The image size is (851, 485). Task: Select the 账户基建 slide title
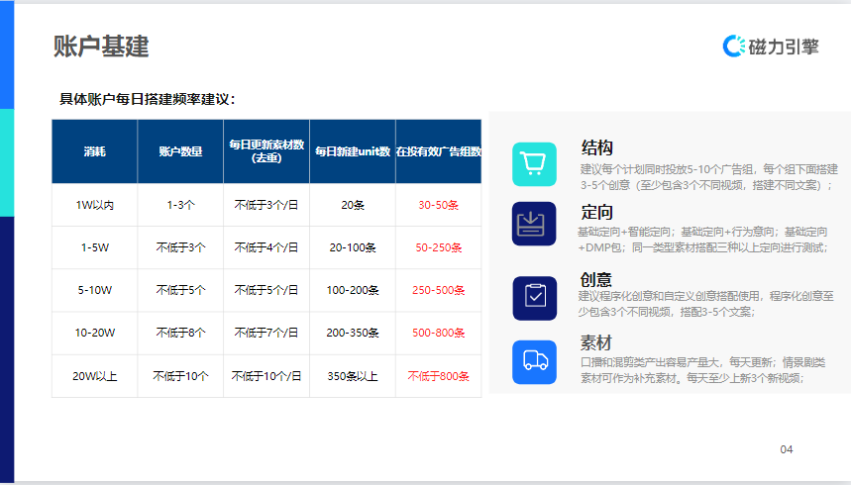[101, 47]
